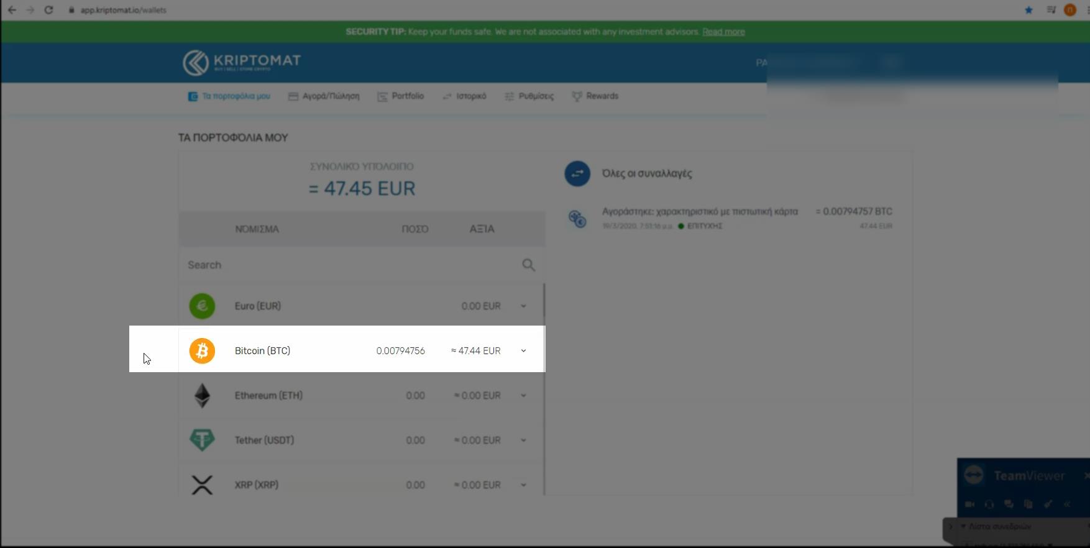This screenshot has height=548, width=1090.
Task: Expand the Bitcoin (BTC) wallet row
Action: [x=523, y=351]
